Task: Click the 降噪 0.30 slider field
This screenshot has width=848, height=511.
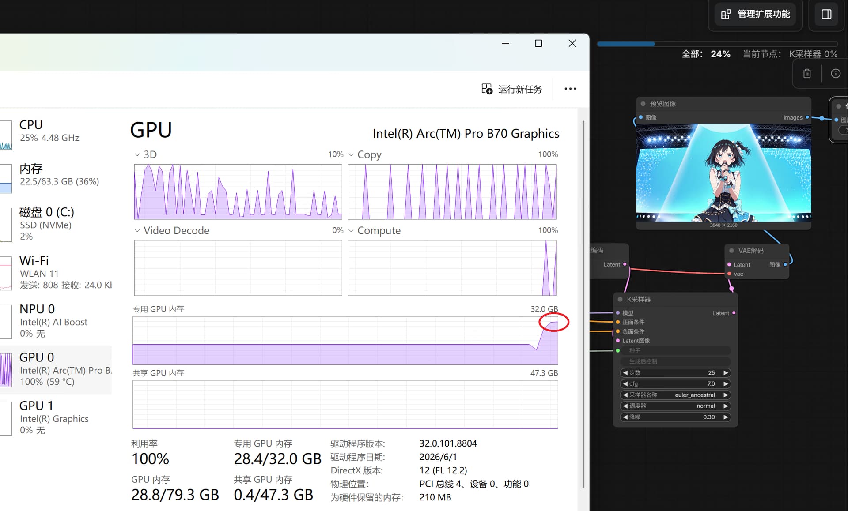Action: 675,417
